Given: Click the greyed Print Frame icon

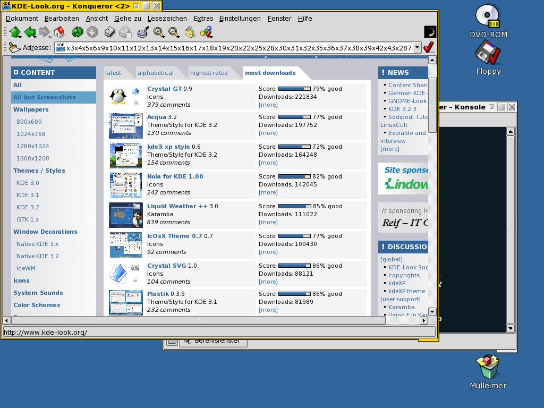Looking at the screenshot, I should [x=125, y=32].
